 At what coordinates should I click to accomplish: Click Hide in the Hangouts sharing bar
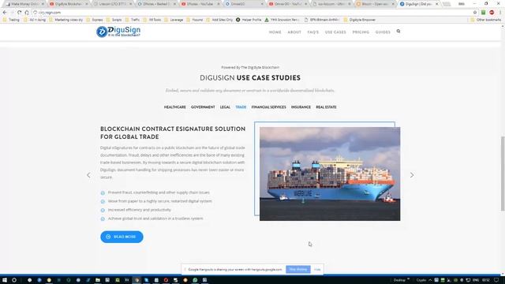(317, 270)
